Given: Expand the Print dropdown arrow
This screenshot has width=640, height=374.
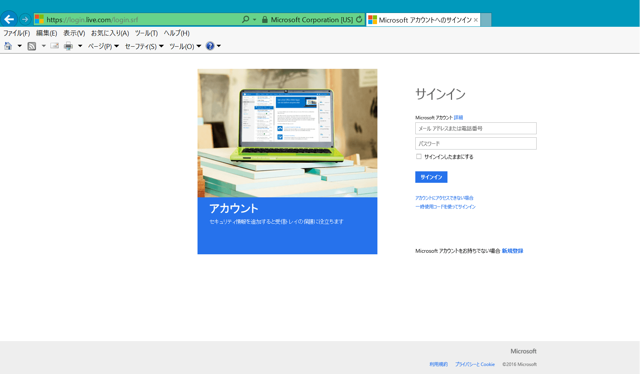Looking at the screenshot, I should tap(80, 46).
